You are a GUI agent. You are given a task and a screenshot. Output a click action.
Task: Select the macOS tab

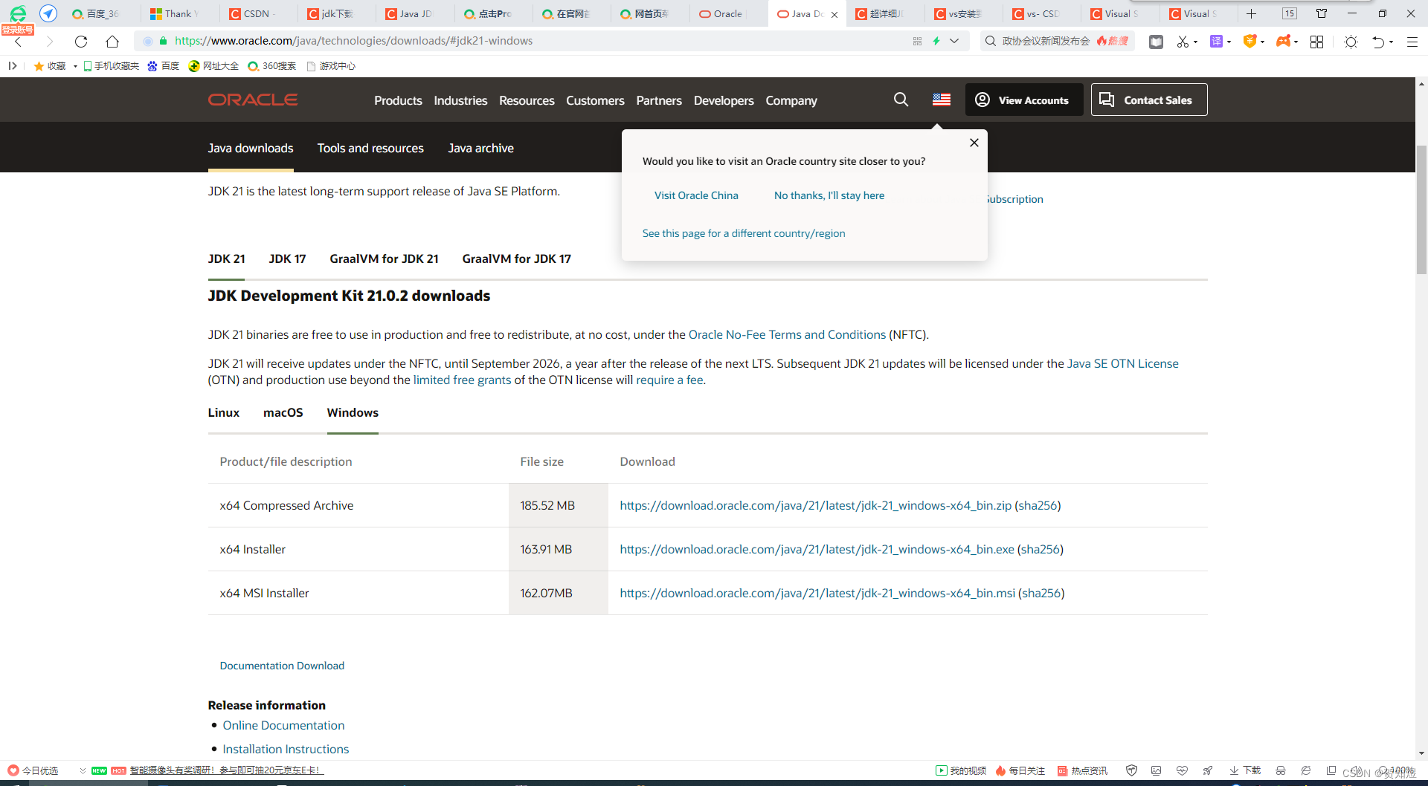[283, 412]
